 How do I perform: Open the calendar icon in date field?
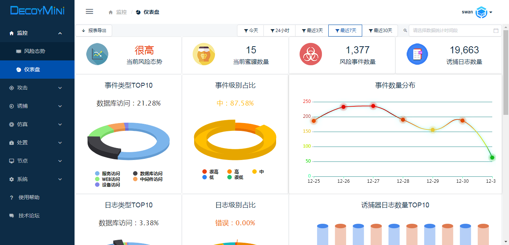496,31
